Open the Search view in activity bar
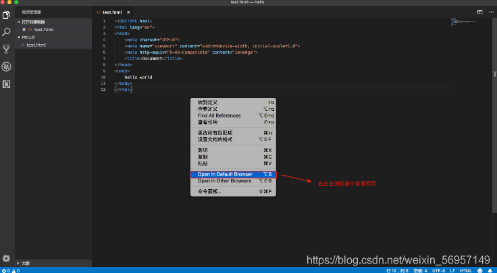Viewport: 497px width, 273px height. [x=6, y=32]
